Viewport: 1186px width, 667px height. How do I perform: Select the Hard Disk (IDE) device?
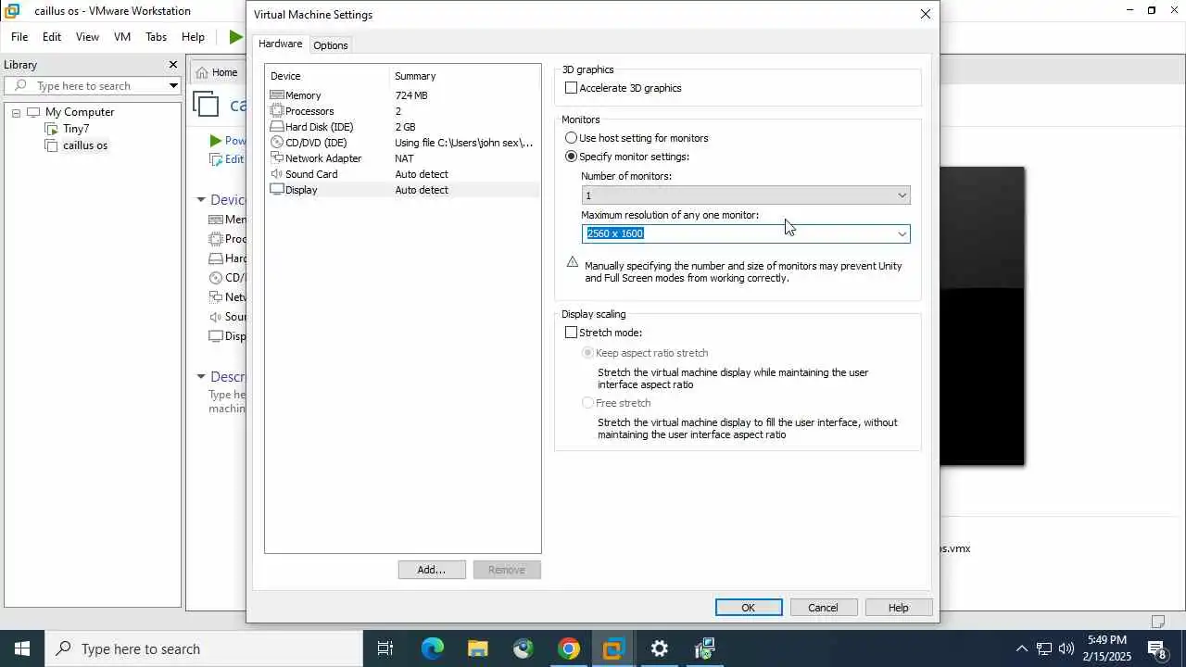pos(402,127)
